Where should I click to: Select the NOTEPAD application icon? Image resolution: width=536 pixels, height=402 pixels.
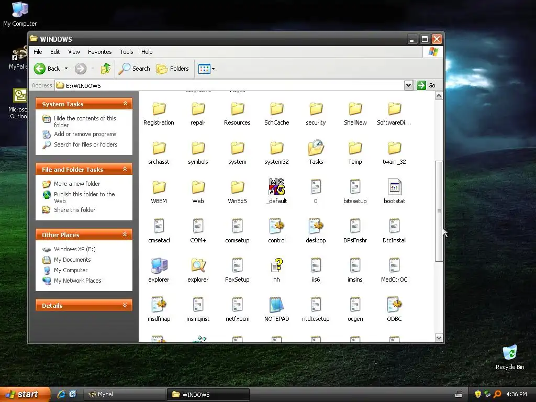coord(276,305)
